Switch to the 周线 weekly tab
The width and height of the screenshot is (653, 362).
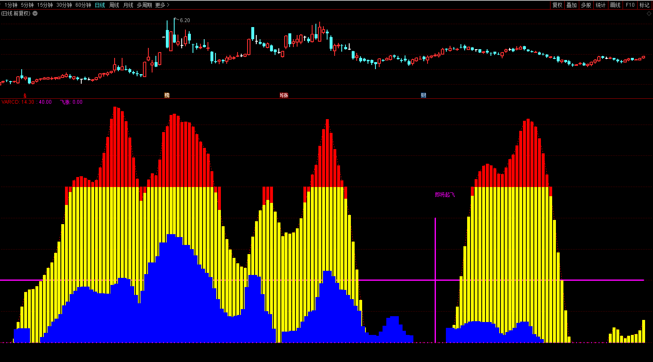[x=114, y=5]
